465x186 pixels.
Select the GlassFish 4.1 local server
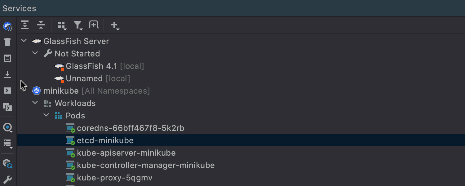99,66
